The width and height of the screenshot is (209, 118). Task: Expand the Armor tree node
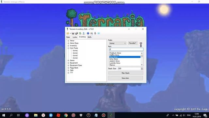coord(68,41)
